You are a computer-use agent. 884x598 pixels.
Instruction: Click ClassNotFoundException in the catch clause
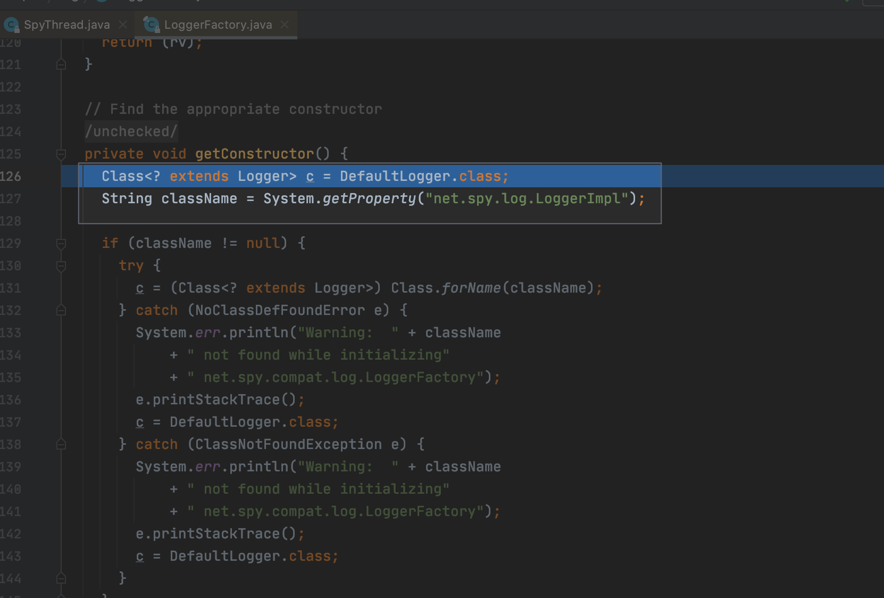[x=289, y=444]
